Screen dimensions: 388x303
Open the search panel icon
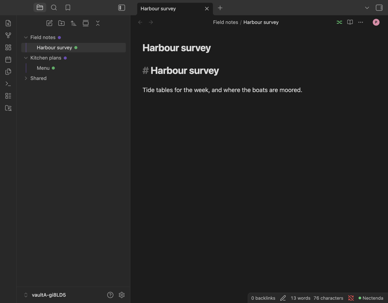tap(54, 8)
